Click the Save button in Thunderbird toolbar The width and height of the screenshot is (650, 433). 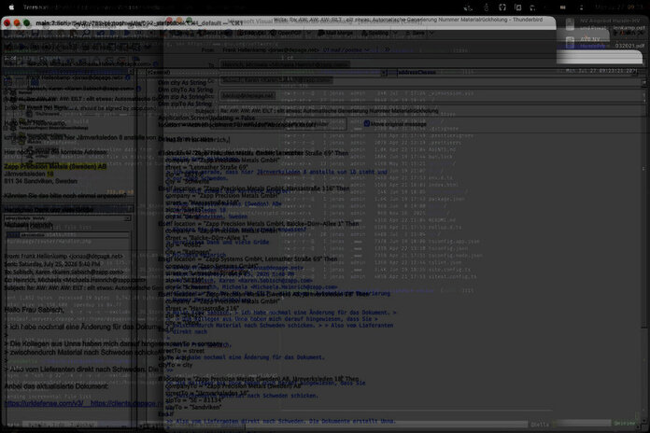416,33
